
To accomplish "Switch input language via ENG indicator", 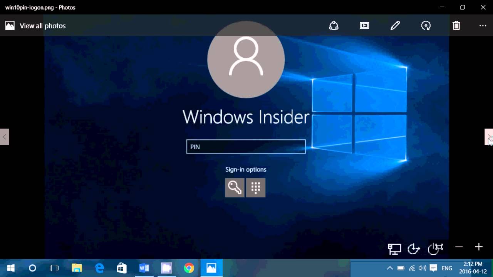I will [x=447, y=268].
